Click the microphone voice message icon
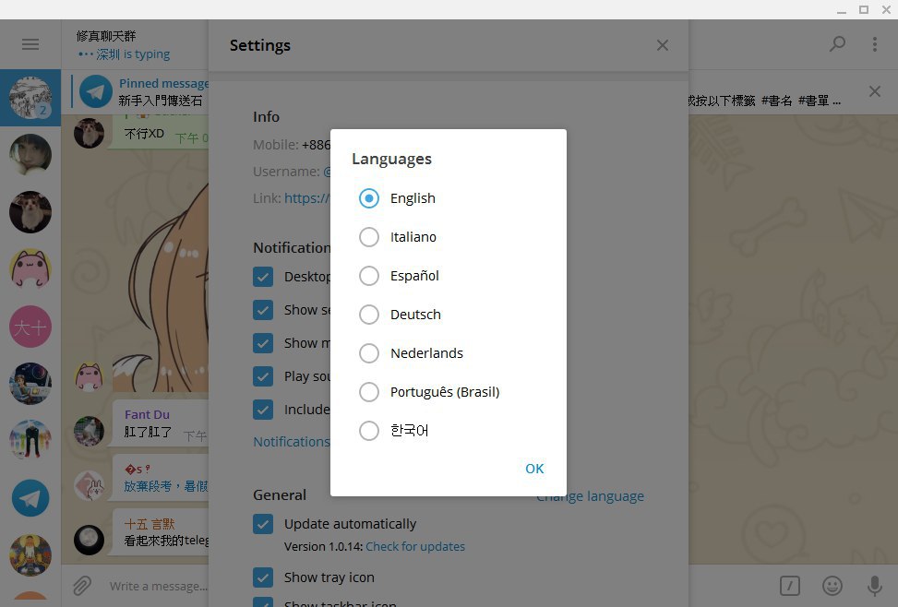The image size is (898, 607). pyautogui.click(x=874, y=586)
